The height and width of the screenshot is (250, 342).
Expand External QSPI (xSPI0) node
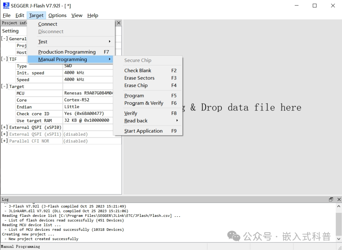click(x=4, y=127)
